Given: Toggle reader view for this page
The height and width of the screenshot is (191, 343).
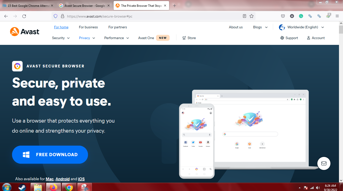Looking at the screenshot, I should 244,16.
